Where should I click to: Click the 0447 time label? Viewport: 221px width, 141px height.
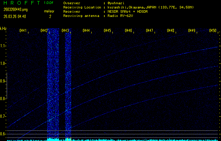[149, 31]
